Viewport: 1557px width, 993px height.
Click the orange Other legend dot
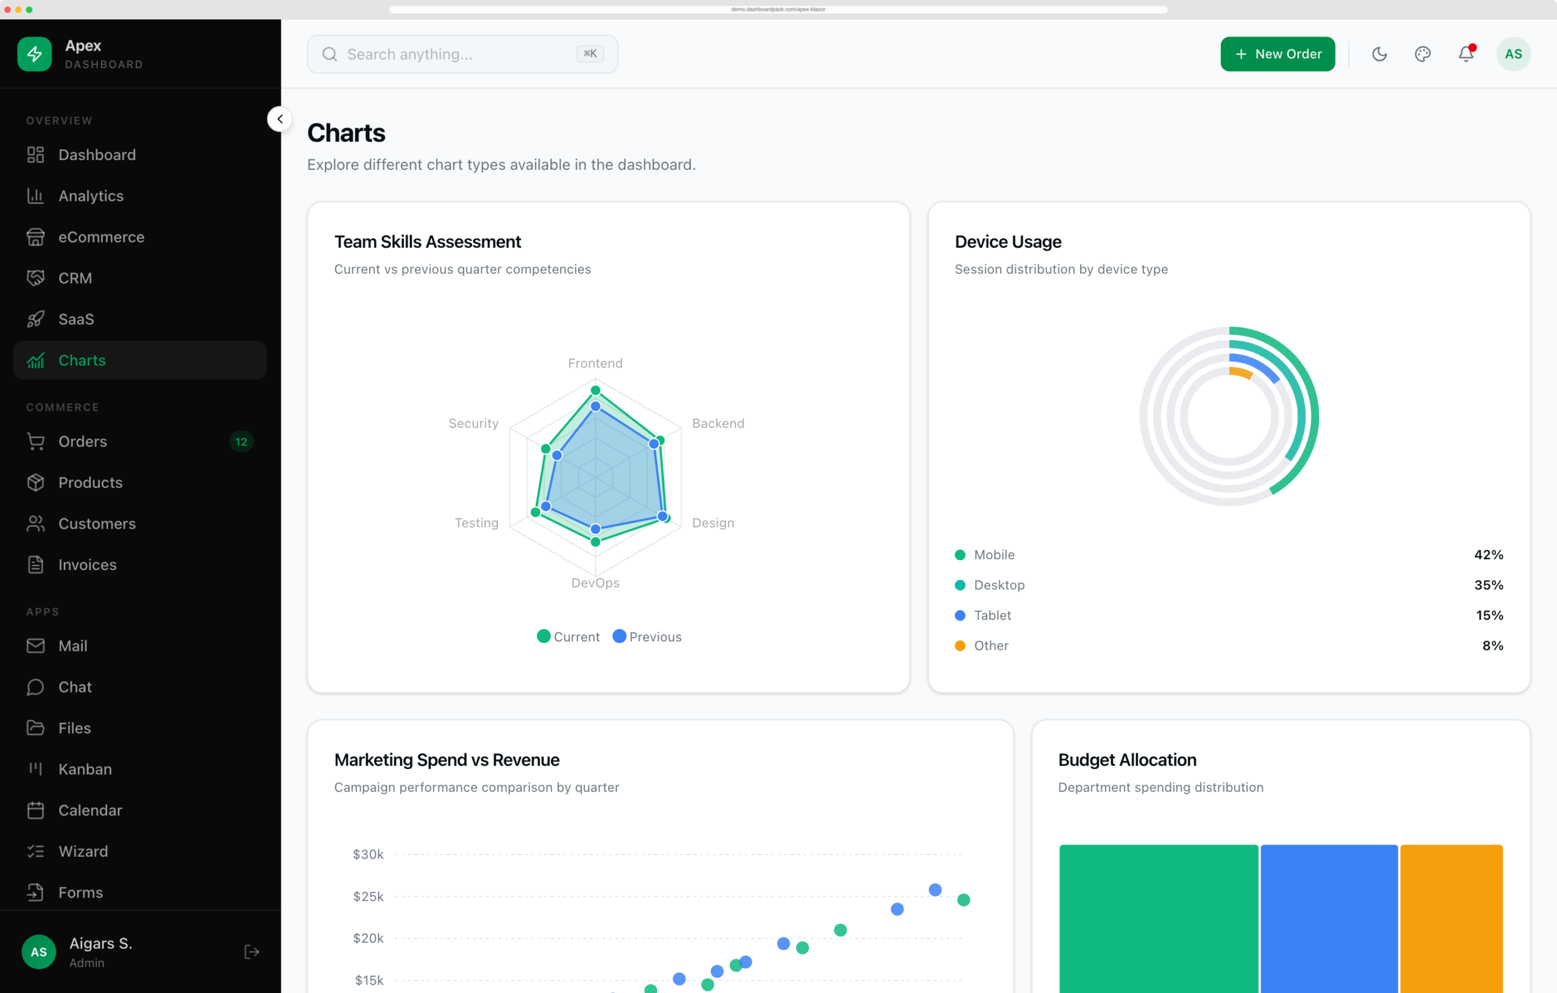pyautogui.click(x=960, y=646)
